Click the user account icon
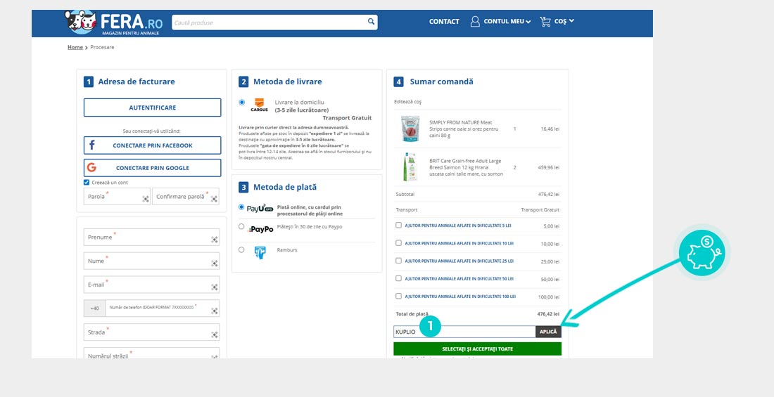The width and height of the screenshot is (774, 397). [x=475, y=22]
